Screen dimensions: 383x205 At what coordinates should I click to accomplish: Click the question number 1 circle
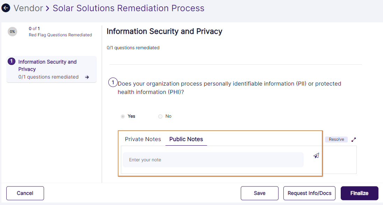pyautogui.click(x=113, y=83)
